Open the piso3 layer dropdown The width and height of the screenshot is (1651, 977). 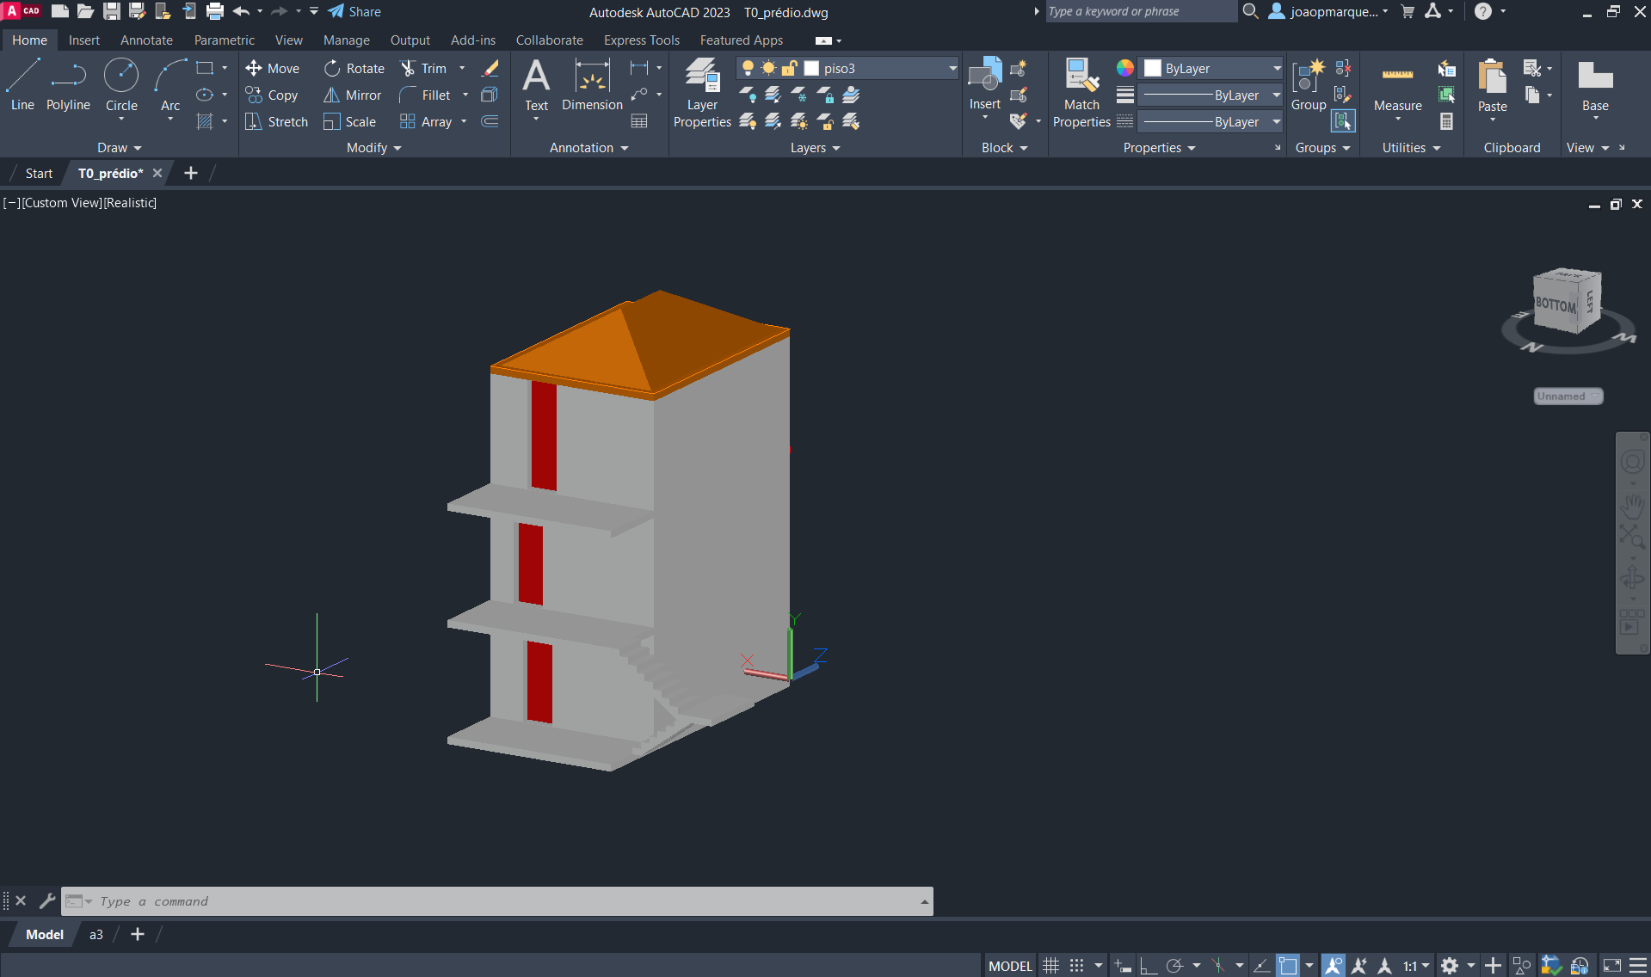(952, 69)
